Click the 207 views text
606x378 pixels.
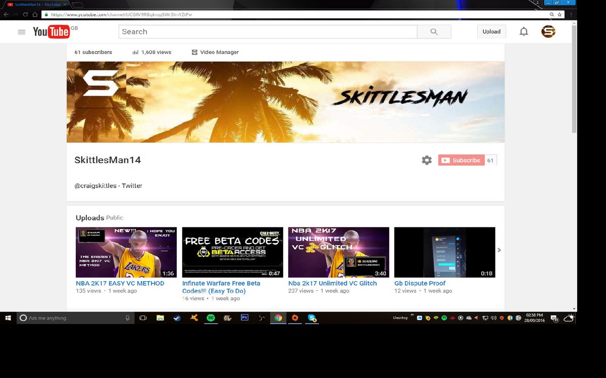point(300,291)
